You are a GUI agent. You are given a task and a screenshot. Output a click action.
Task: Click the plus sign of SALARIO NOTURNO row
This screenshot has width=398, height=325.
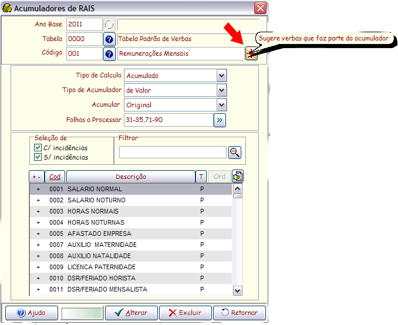tap(38, 201)
